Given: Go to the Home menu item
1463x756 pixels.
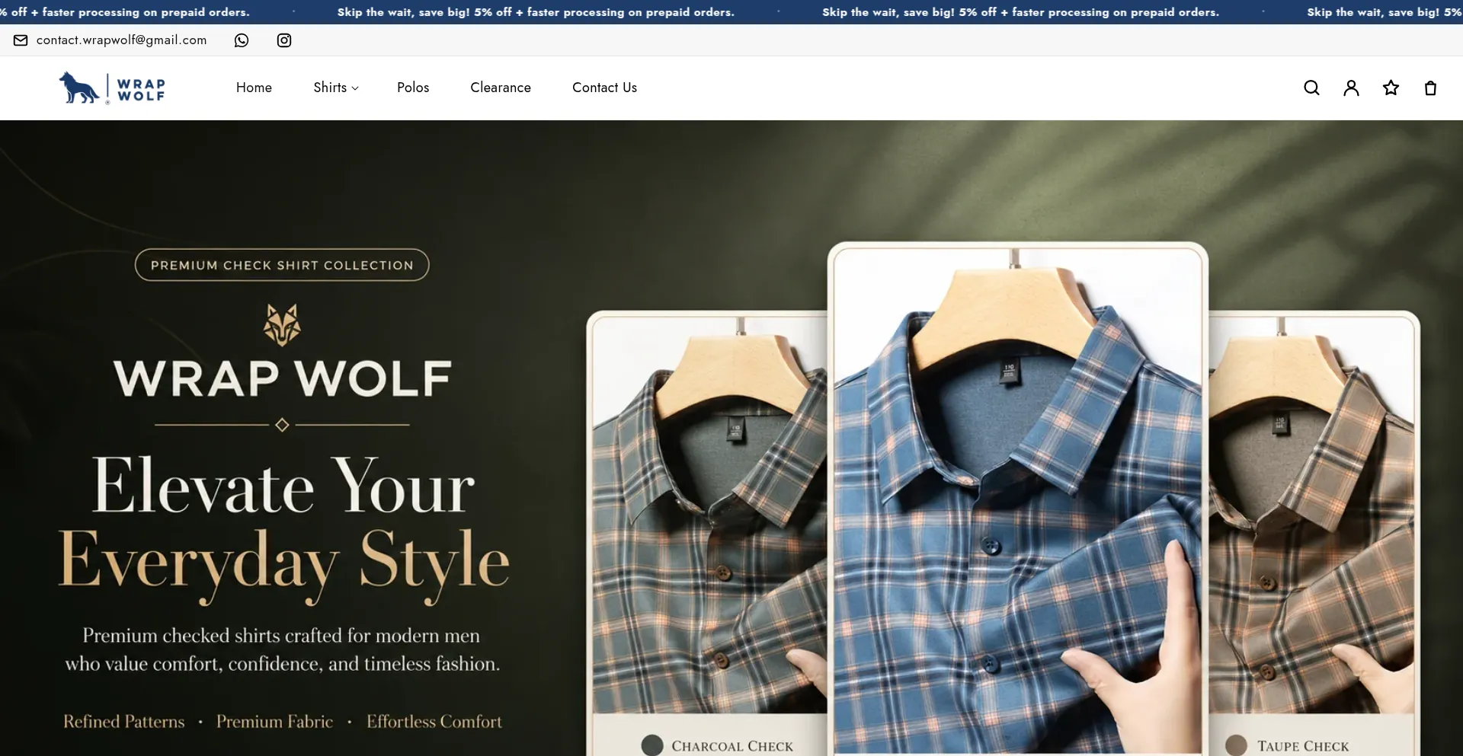Looking at the screenshot, I should pos(254,88).
